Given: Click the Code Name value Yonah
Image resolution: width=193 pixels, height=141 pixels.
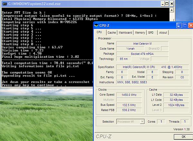Looking at the screenshot, I should [130, 49].
